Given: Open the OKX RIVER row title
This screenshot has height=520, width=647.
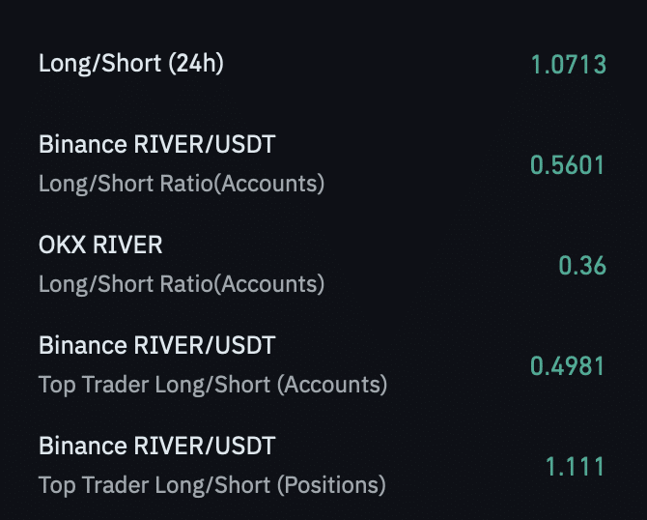Looking at the screenshot, I should [100, 246].
